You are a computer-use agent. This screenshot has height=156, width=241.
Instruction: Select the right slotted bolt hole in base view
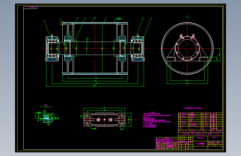110,120
